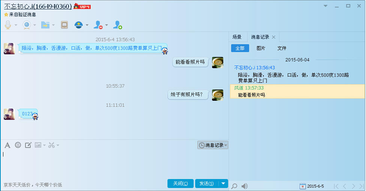
Task: Open voice call options dropdown arrow
Action: coord(16,25)
